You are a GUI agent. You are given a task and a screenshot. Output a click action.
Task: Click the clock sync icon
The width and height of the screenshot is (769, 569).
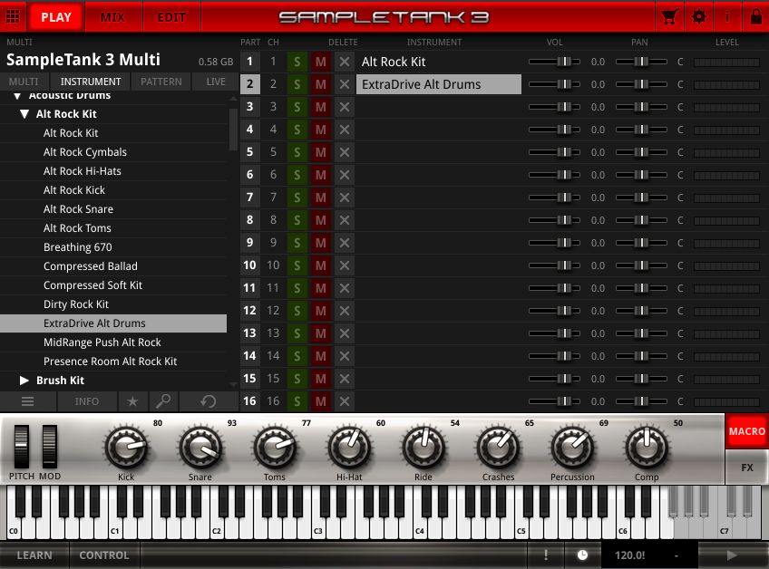tap(582, 555)
